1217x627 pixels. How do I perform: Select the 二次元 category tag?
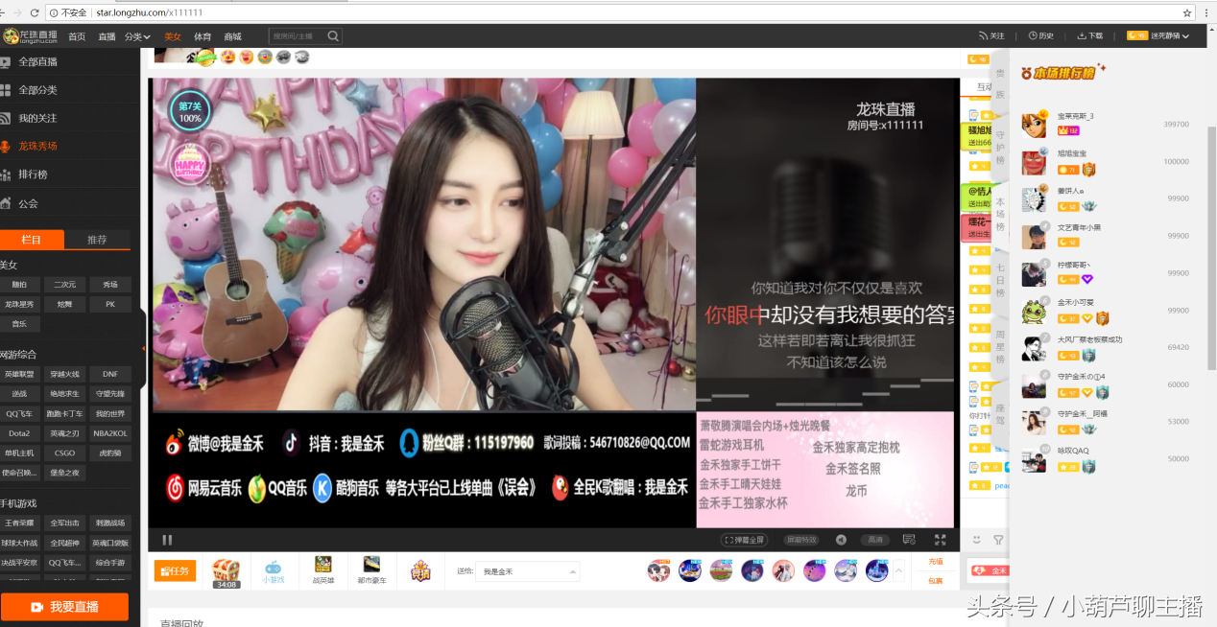[64, 285]
